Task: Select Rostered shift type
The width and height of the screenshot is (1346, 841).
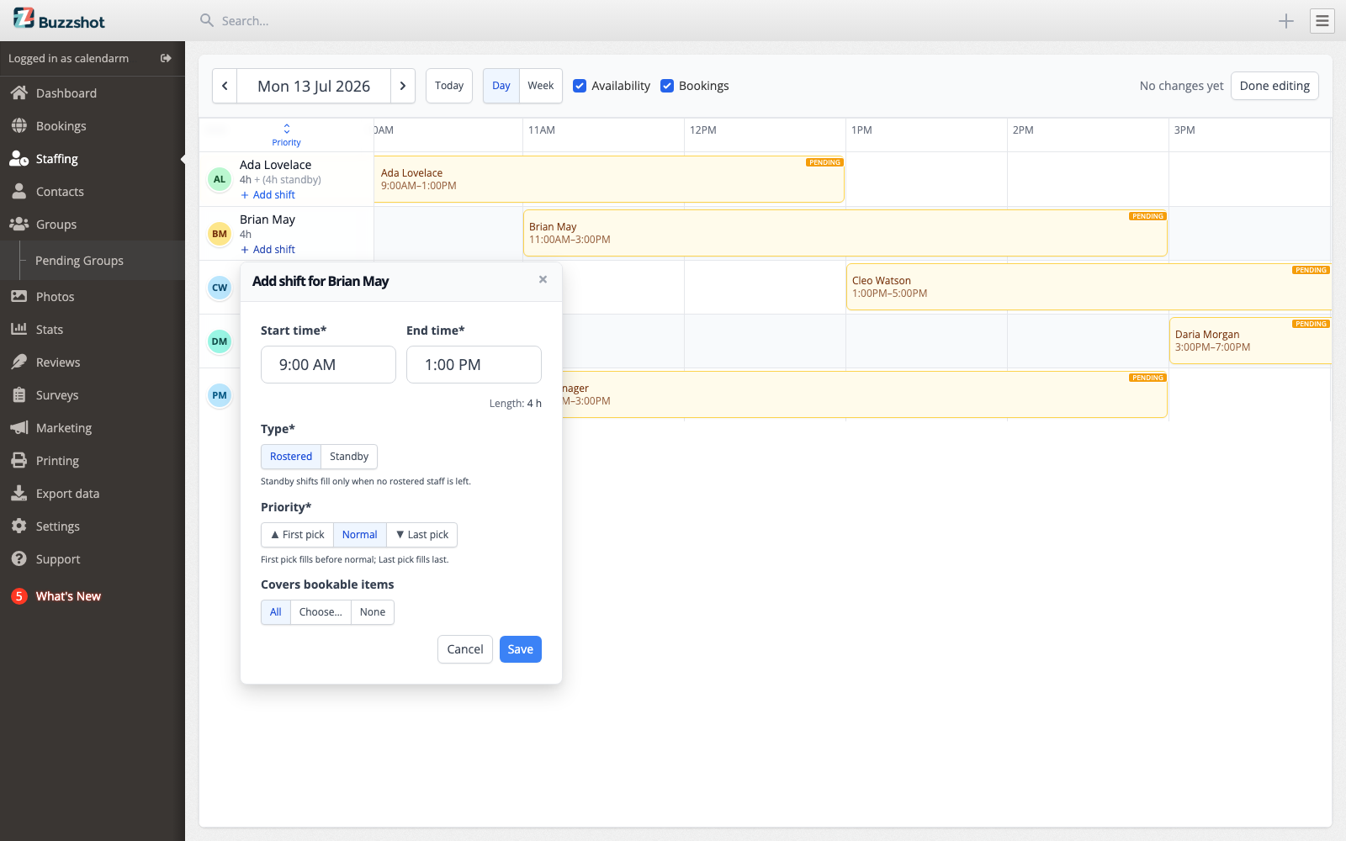Action: 291,457
